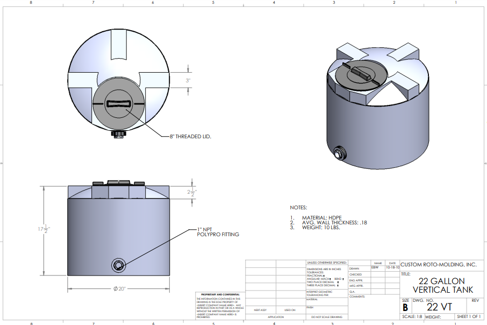Viewport: 487px width, 325px height.
Task: Select the 1" NPT POLYPRO FITTING label
Action: coord(218,232)
